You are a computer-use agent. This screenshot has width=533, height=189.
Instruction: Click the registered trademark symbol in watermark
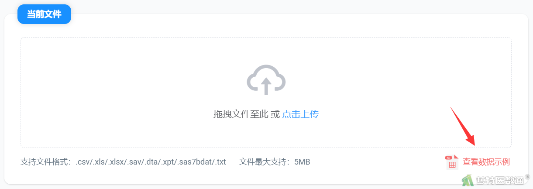click(x=527, y=177)
